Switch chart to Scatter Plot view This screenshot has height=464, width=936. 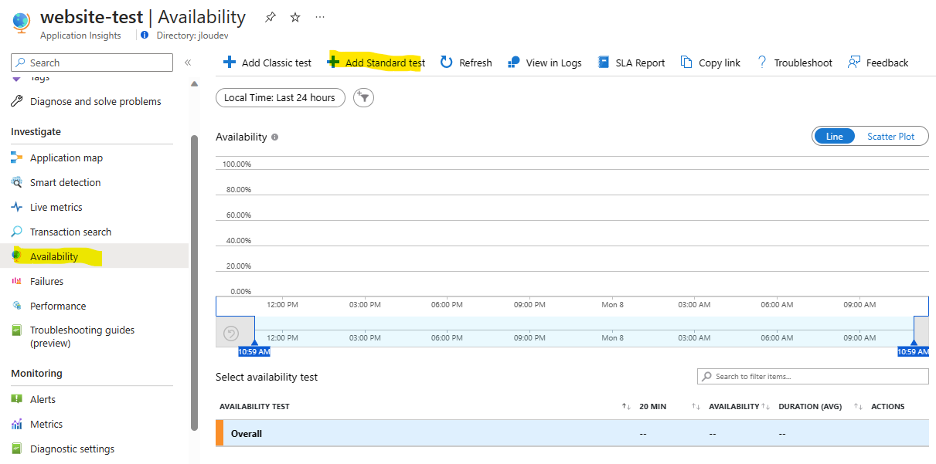(890, 136)
